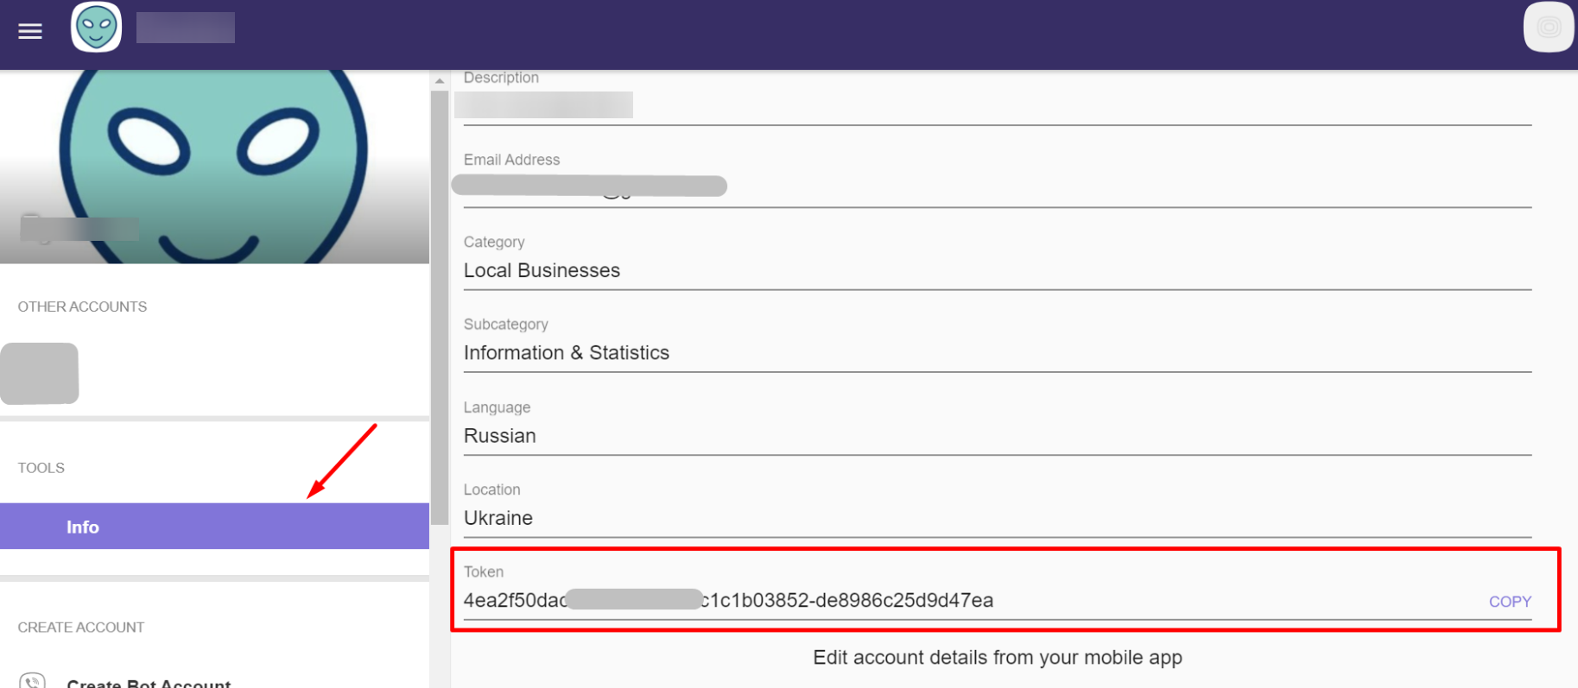The height and width of the screenshot is (688, 1578).
Task: Open the hamburger menu in header
Action: point(30,31)
